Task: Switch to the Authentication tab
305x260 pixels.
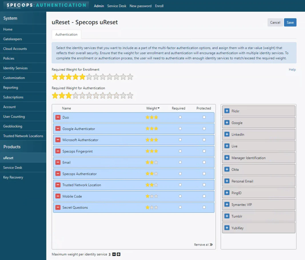Action: click(x=66, y=34)
